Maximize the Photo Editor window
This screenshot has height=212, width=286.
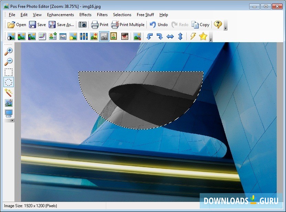pos(266,7)
